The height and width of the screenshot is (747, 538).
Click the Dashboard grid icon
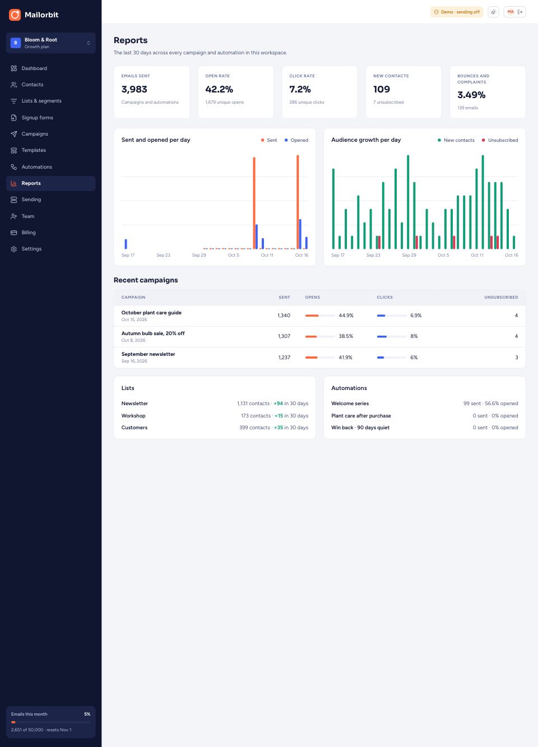point(14,68)
